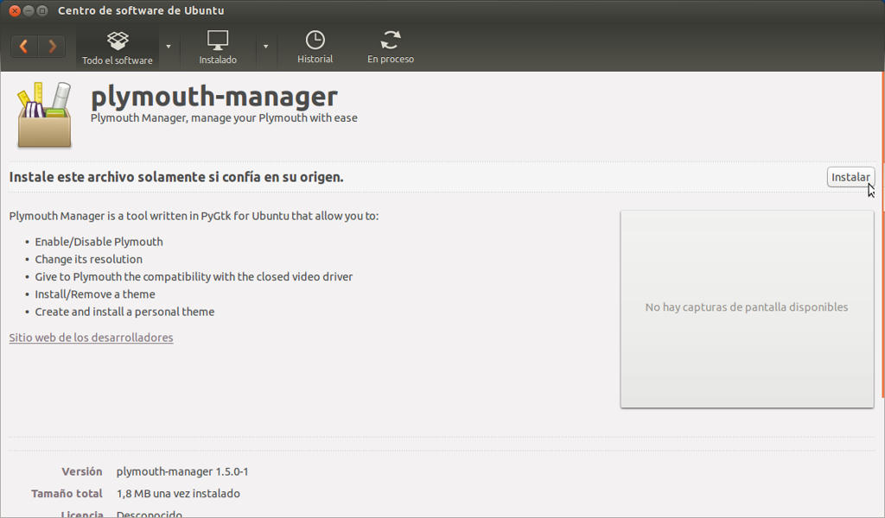Go back with the left arrow button
This screenshot has height=518, width=885.
(x=24, y=47)
